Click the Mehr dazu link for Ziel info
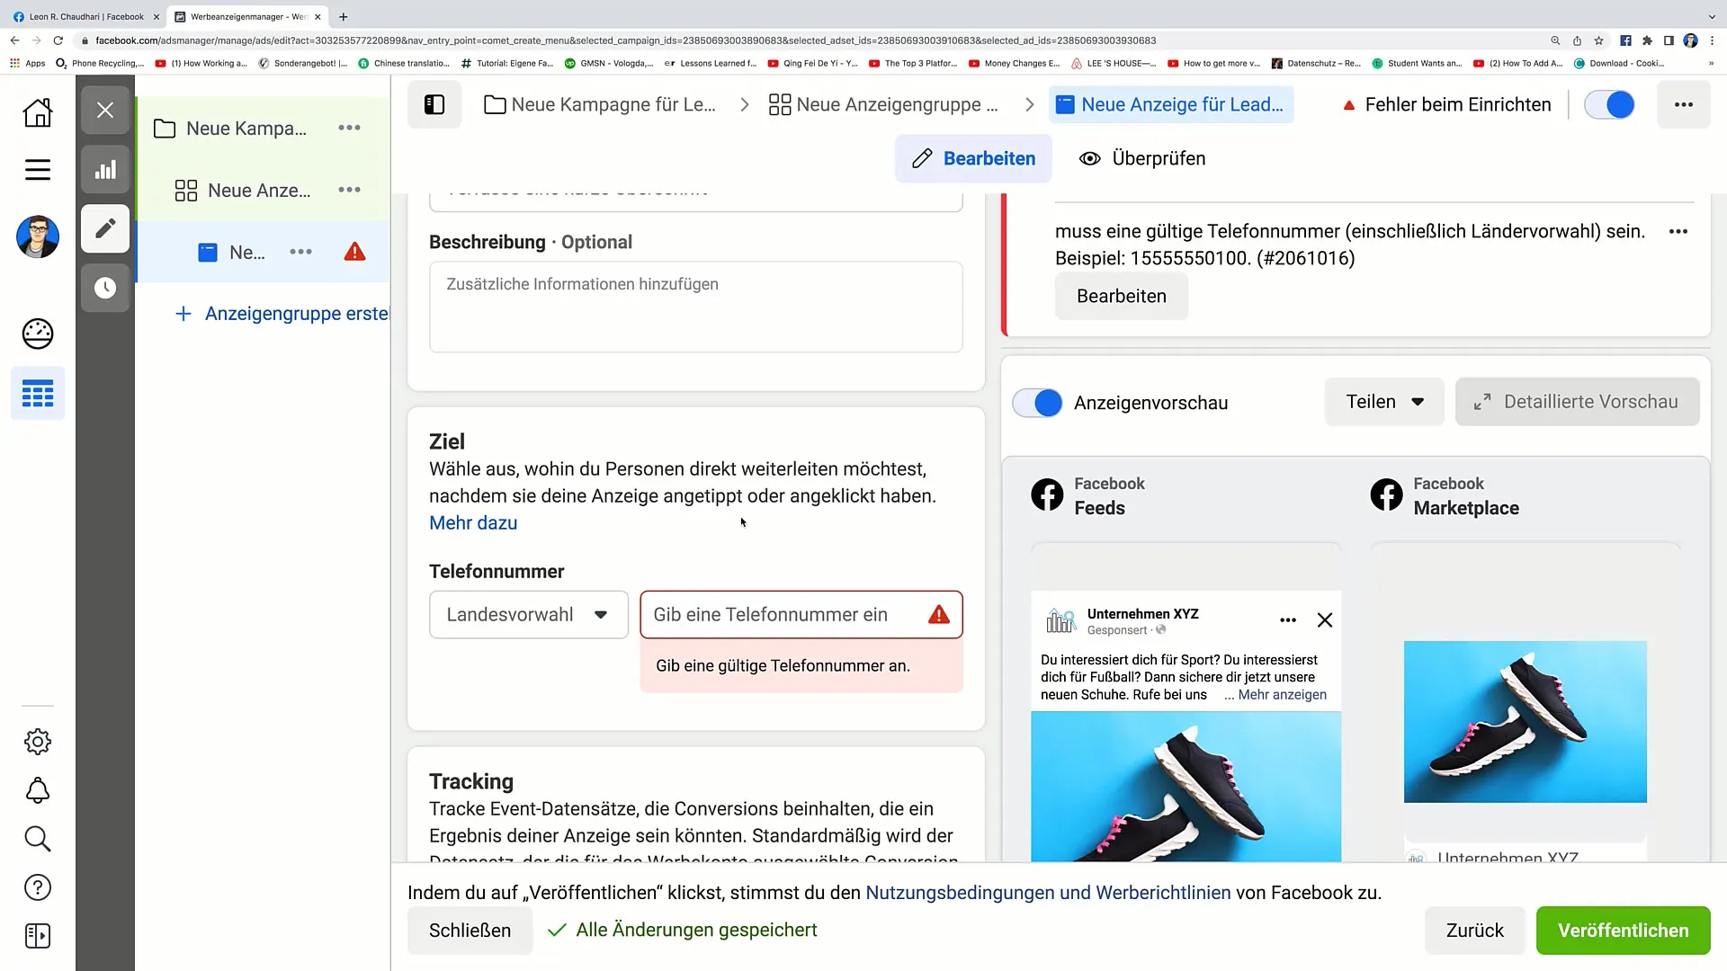Image resolution: width=1727 pixels, height=971 pixels. click(473, 523)
